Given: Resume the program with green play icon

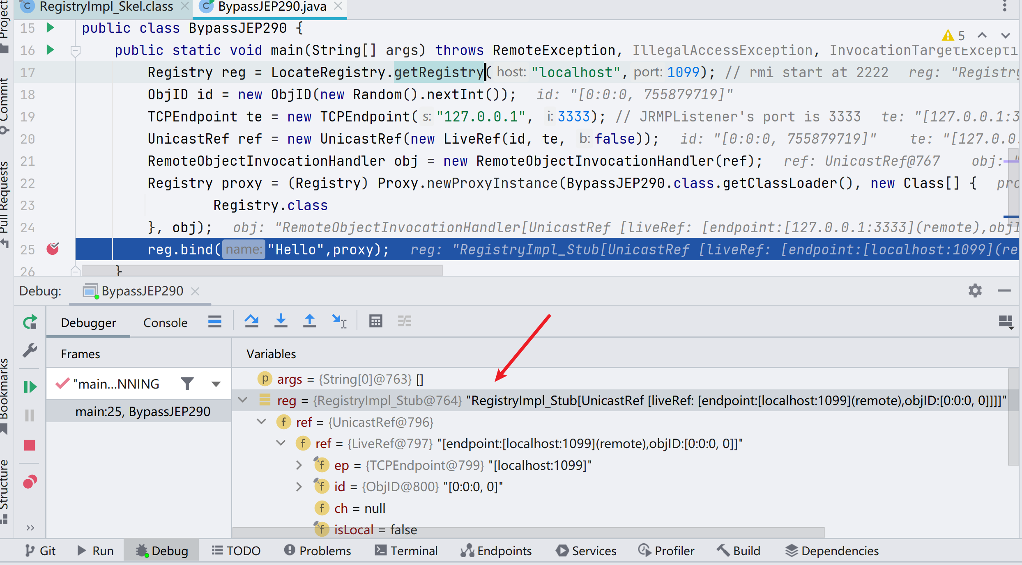Looking at the screenshot, I should 30,387.
